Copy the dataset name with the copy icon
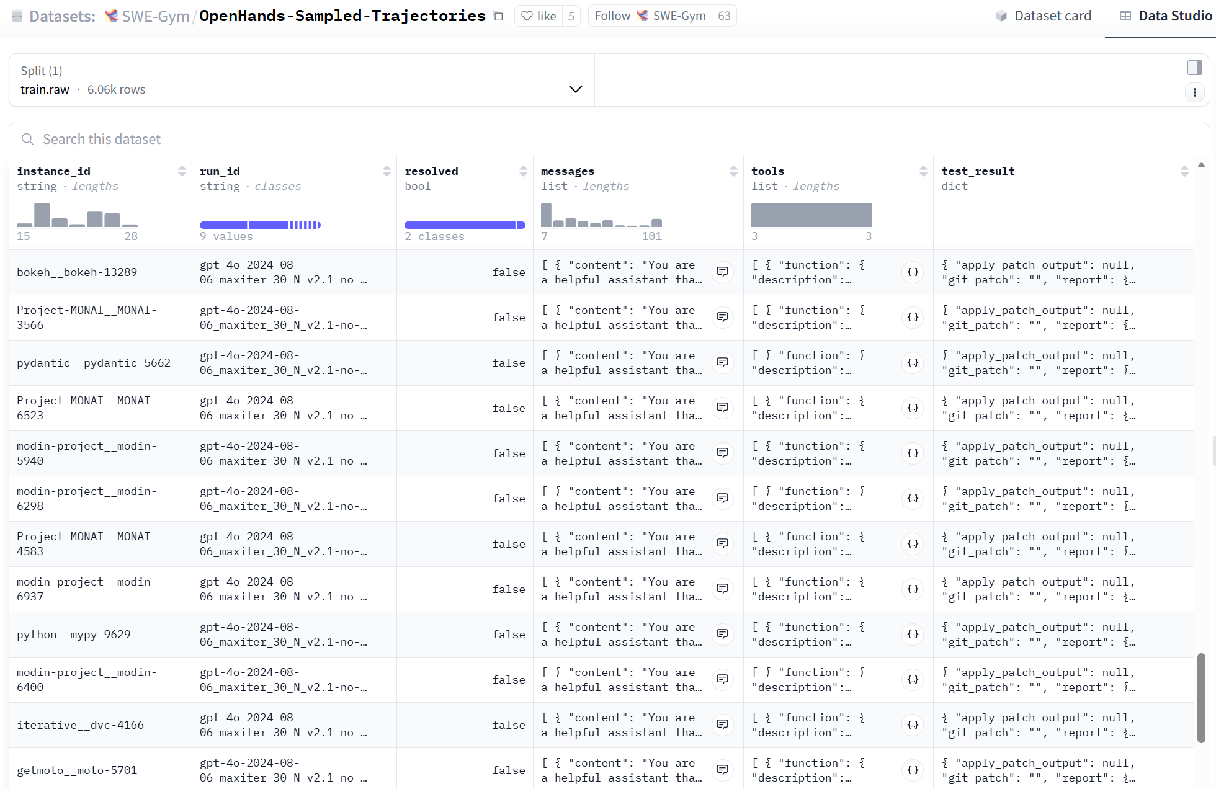The image size is (1216, 789). coord(498,16)
